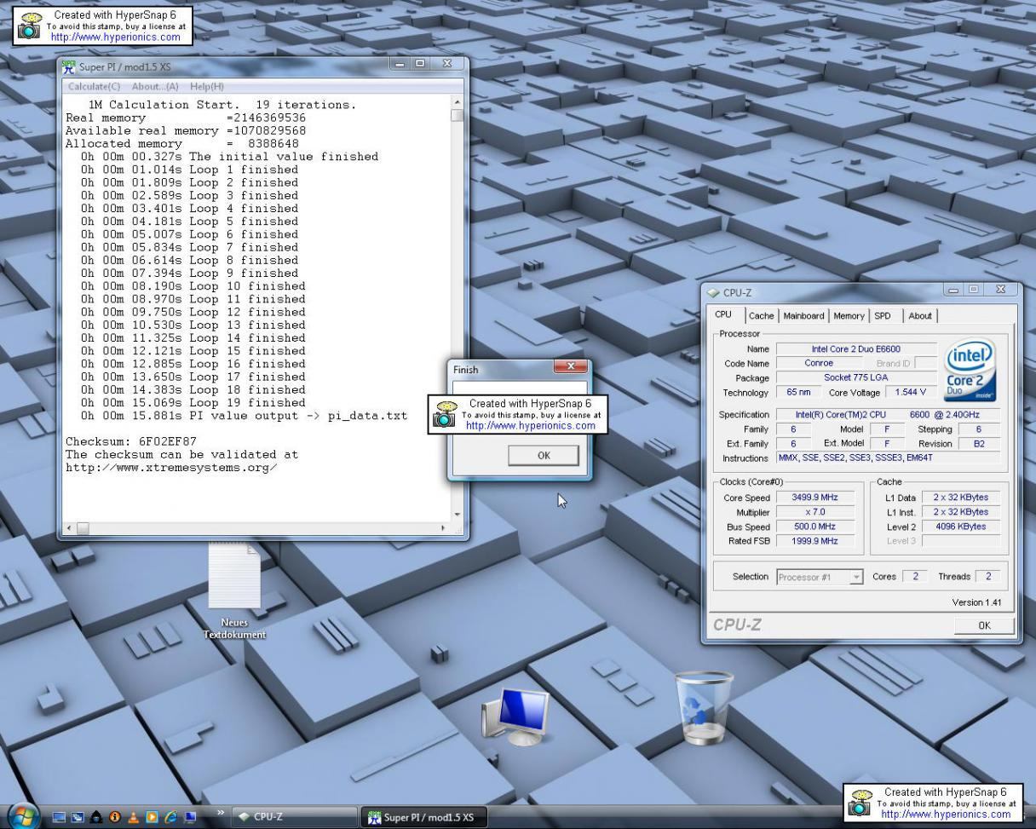Screen dimensions: 1036x829
Task: Open orange info icon in quick launch
Action: (115, 817)
